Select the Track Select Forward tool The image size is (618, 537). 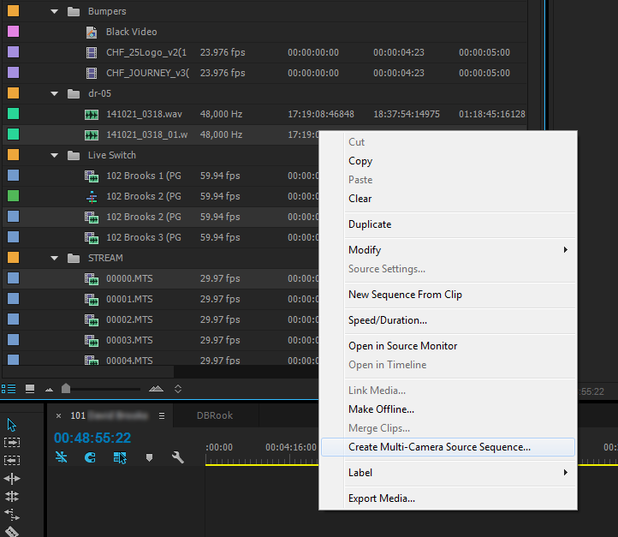(12, 443)
